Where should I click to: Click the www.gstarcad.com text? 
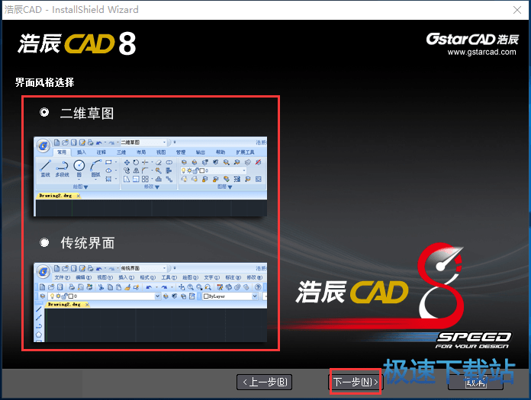481,52
